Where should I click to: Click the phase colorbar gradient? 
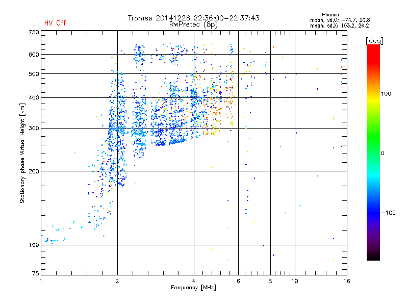pos(373,152)
